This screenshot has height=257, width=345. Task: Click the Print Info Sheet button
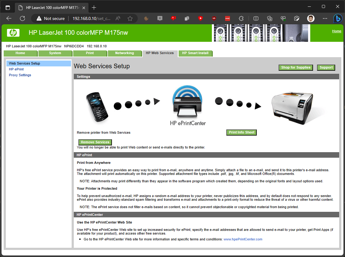[x=242, y=132]
